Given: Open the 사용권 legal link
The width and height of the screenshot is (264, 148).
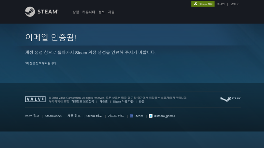Looking at the screenshot, I should pyautogui.click(x=103, y=102).
